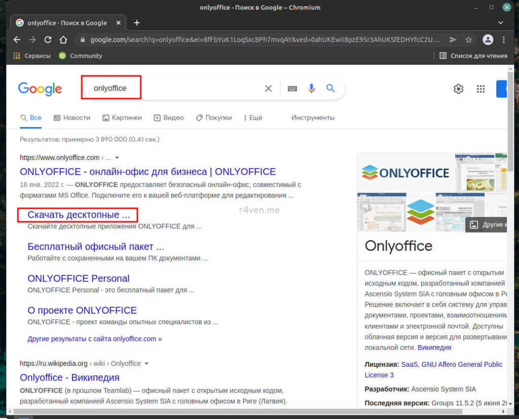
Task: Switch to the Новости search tab
Action: click(72, 118)
